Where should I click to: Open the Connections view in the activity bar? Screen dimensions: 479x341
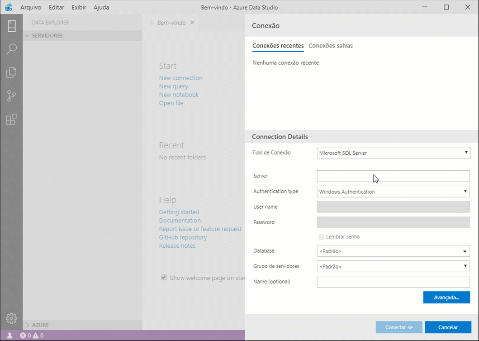click(11, 26)
